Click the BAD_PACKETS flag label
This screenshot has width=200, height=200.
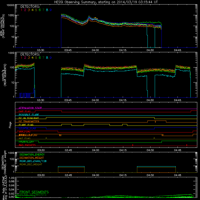pyautogui.click(x=27, y=145)
